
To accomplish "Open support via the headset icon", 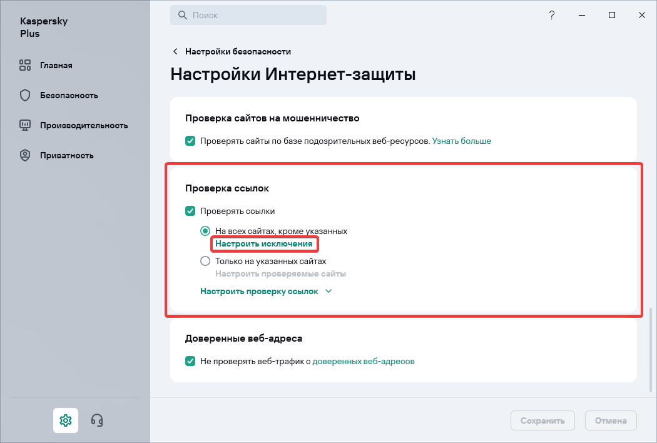I will click(96, 420).
